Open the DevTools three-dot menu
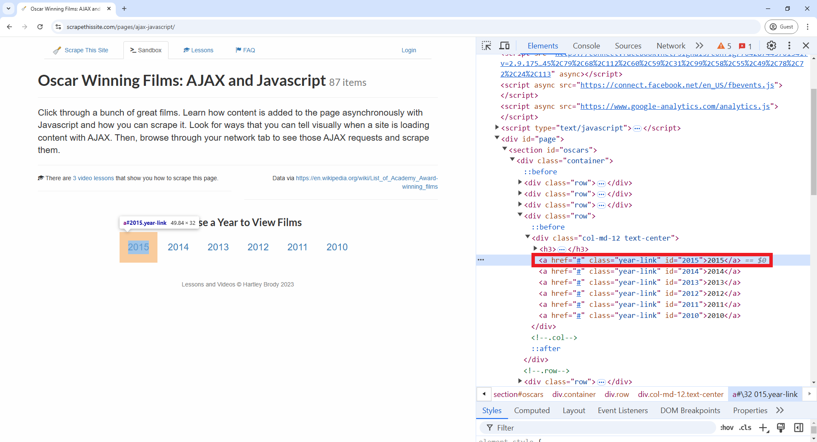 pyautogui.click(x=789, y=45)
